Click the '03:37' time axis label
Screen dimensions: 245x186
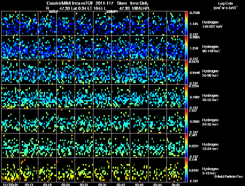point(102,184)
